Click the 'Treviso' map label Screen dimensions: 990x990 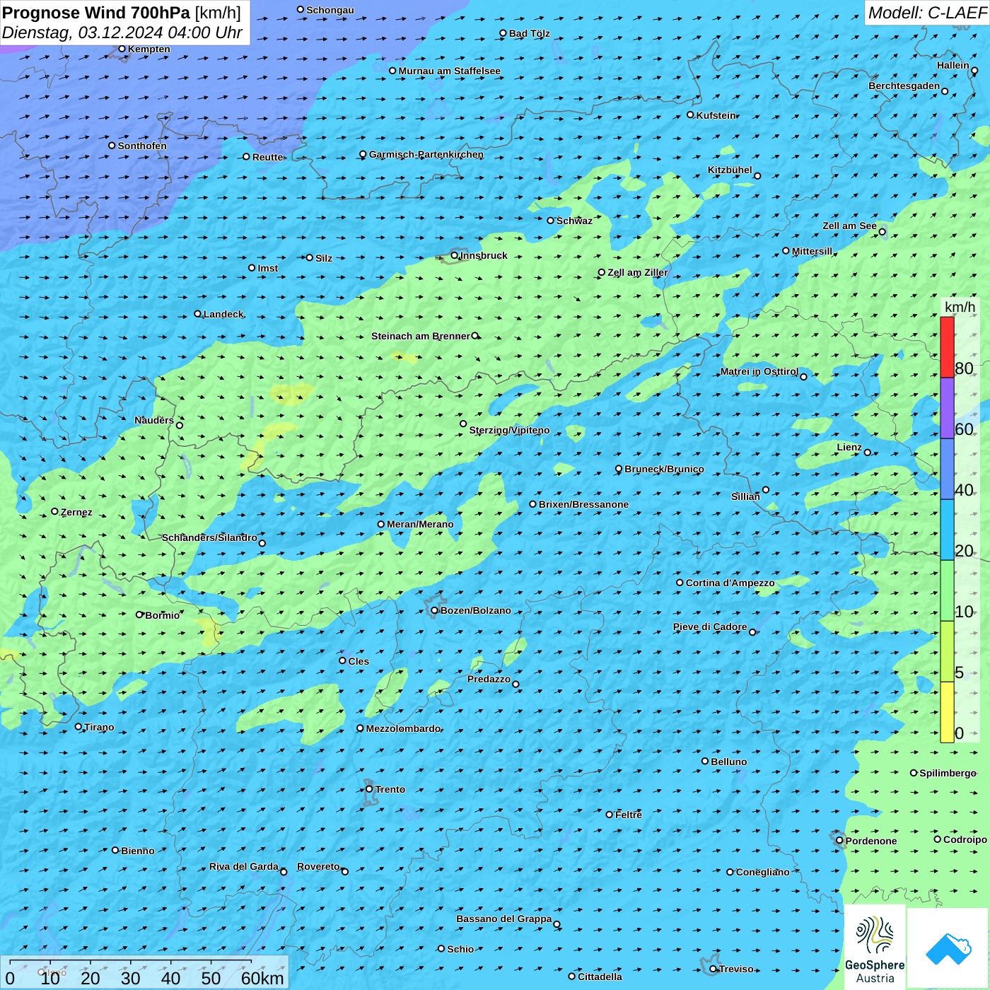click(x=736, y=969)
